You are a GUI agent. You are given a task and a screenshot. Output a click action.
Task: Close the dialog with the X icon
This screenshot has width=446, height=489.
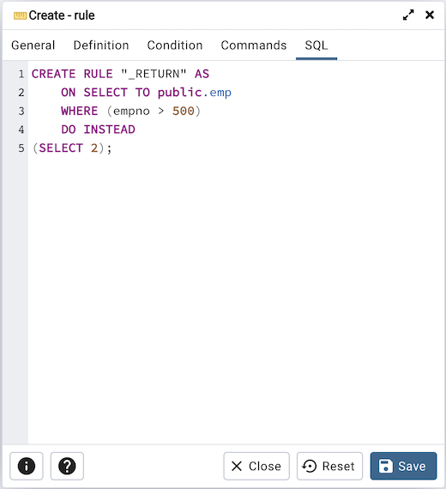coord(430,15)
